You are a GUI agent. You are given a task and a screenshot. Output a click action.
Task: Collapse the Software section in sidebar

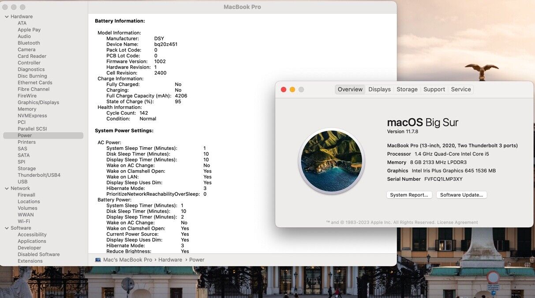click(7, 228)
